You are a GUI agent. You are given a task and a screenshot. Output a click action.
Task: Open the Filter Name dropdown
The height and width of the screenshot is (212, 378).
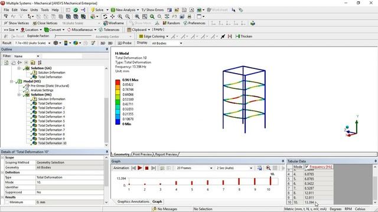[x=38, y=56]
